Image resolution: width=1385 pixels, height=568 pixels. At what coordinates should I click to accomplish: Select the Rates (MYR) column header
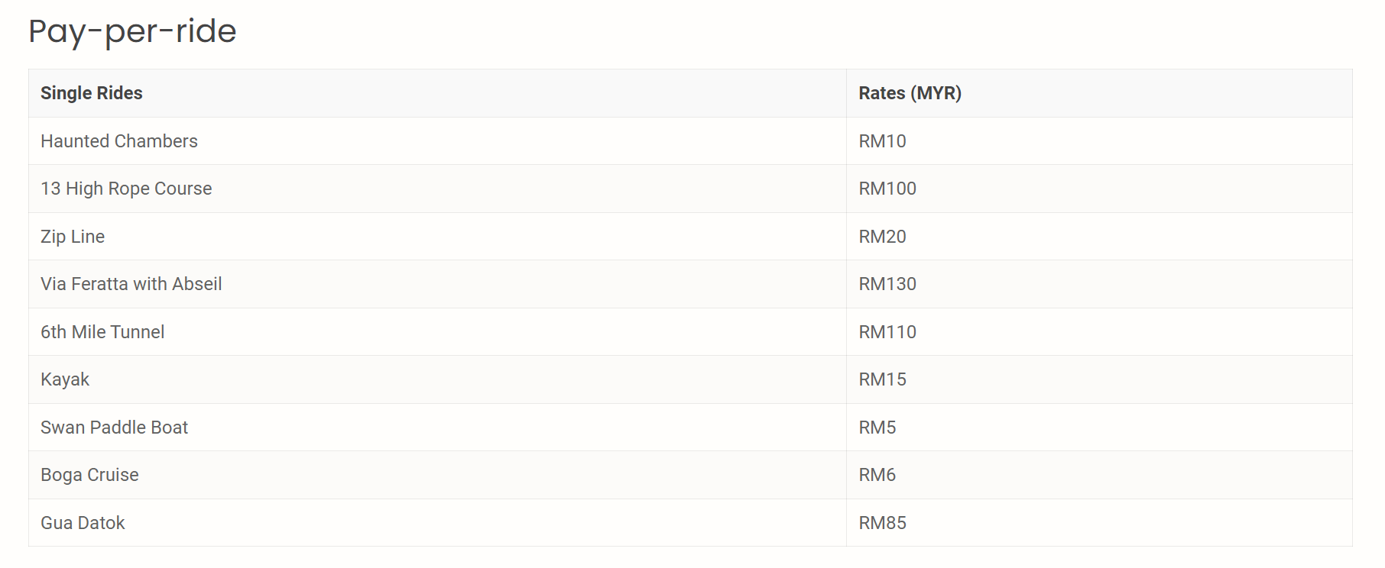coord(910,93)
